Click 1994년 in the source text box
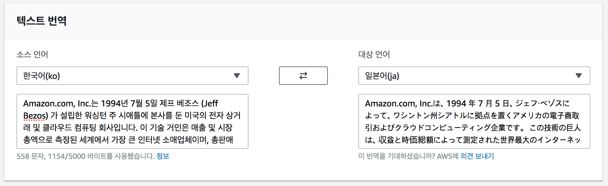 (x=114, y=104)
